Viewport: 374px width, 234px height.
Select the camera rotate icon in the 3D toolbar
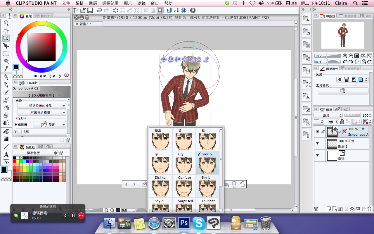click(x=171, y=59)
